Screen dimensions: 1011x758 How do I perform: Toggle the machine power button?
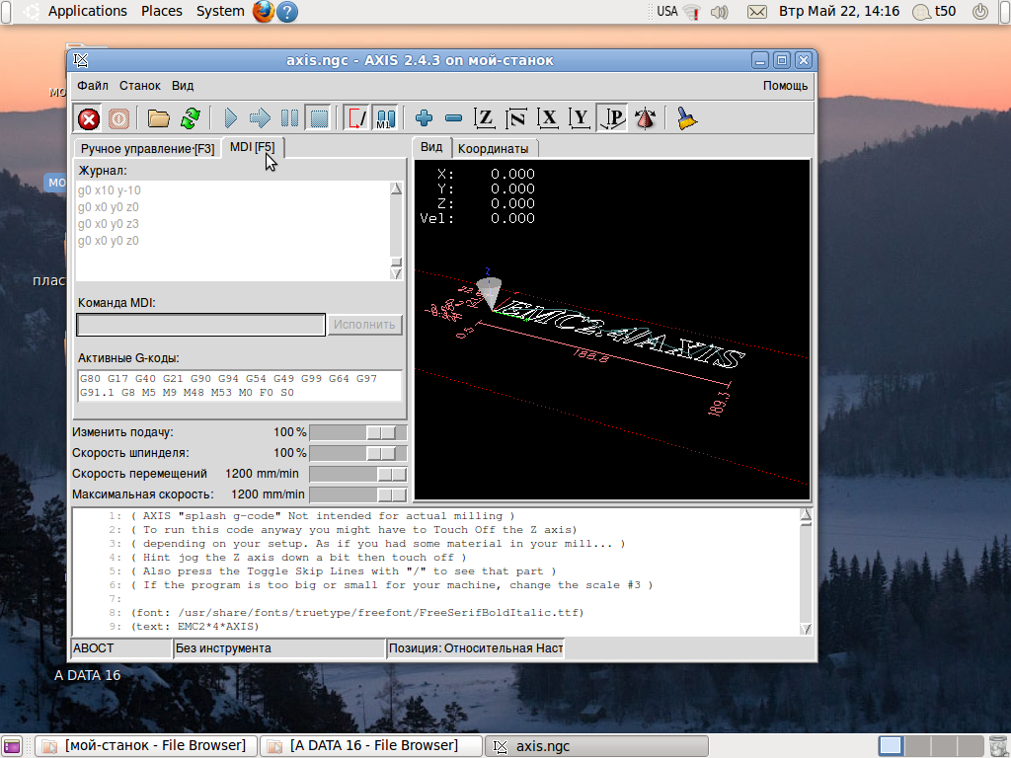tap(118, 119)
